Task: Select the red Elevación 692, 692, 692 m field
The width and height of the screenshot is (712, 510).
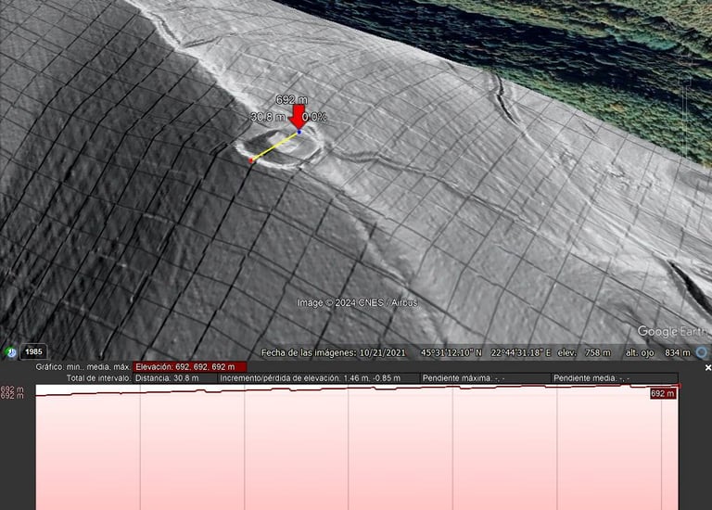Action: 190,367
